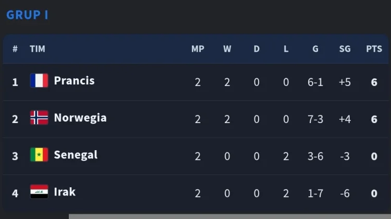Click the L column header
Image resolution: width=391 pixels, height=219 pixels.
(x=286, y=49)
